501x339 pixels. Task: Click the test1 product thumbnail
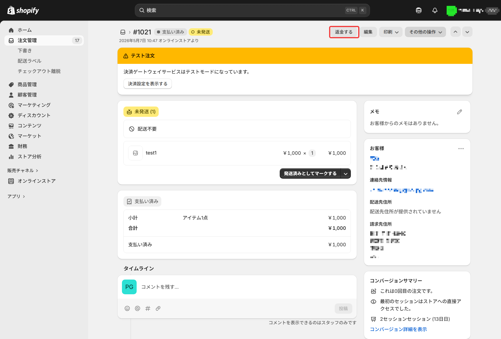click(135, 153)
